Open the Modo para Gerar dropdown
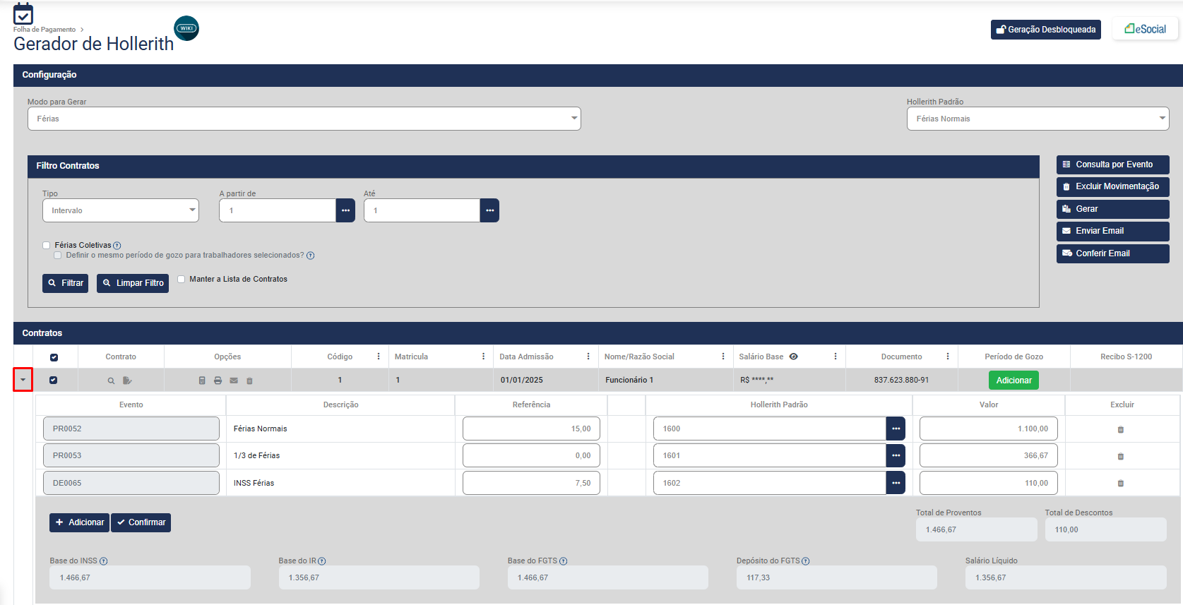Viewport: 1183px width, 605px height. click(304, 119)
